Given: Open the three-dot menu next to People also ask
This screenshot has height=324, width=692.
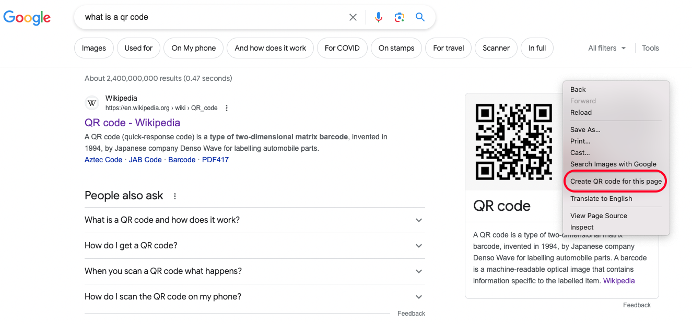Looking at the screenshot, I should point(175,196).
